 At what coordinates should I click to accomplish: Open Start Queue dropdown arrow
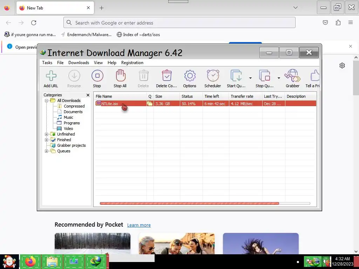click(250, 78)
